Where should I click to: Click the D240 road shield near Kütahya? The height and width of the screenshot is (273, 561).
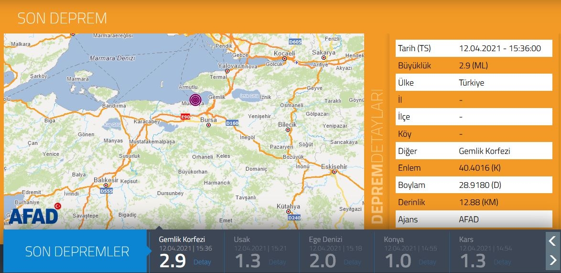point(294,217)
